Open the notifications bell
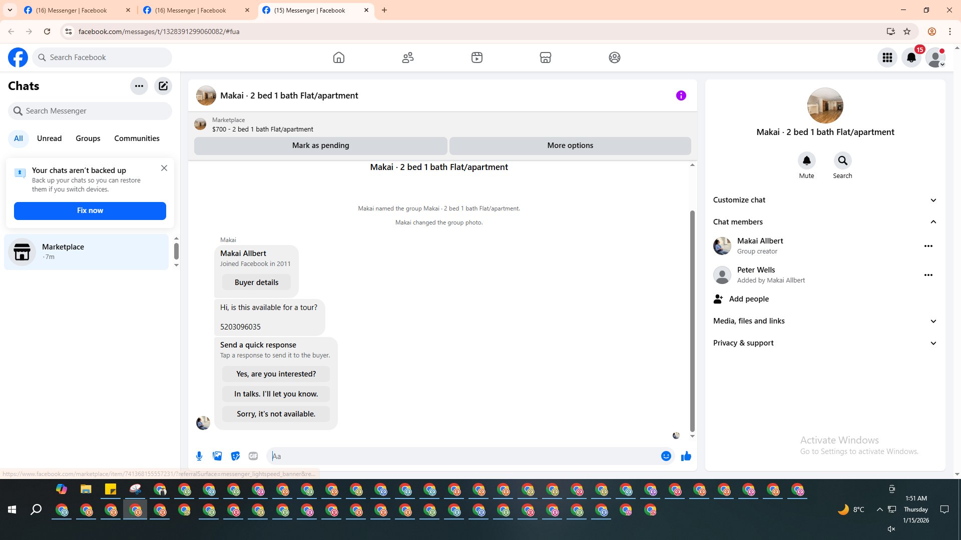Viewport: 961px width, 540px height. (x=911, y=57)
